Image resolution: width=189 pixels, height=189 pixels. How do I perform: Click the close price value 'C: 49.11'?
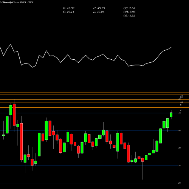pyautogui.click(x=68, y=12)
